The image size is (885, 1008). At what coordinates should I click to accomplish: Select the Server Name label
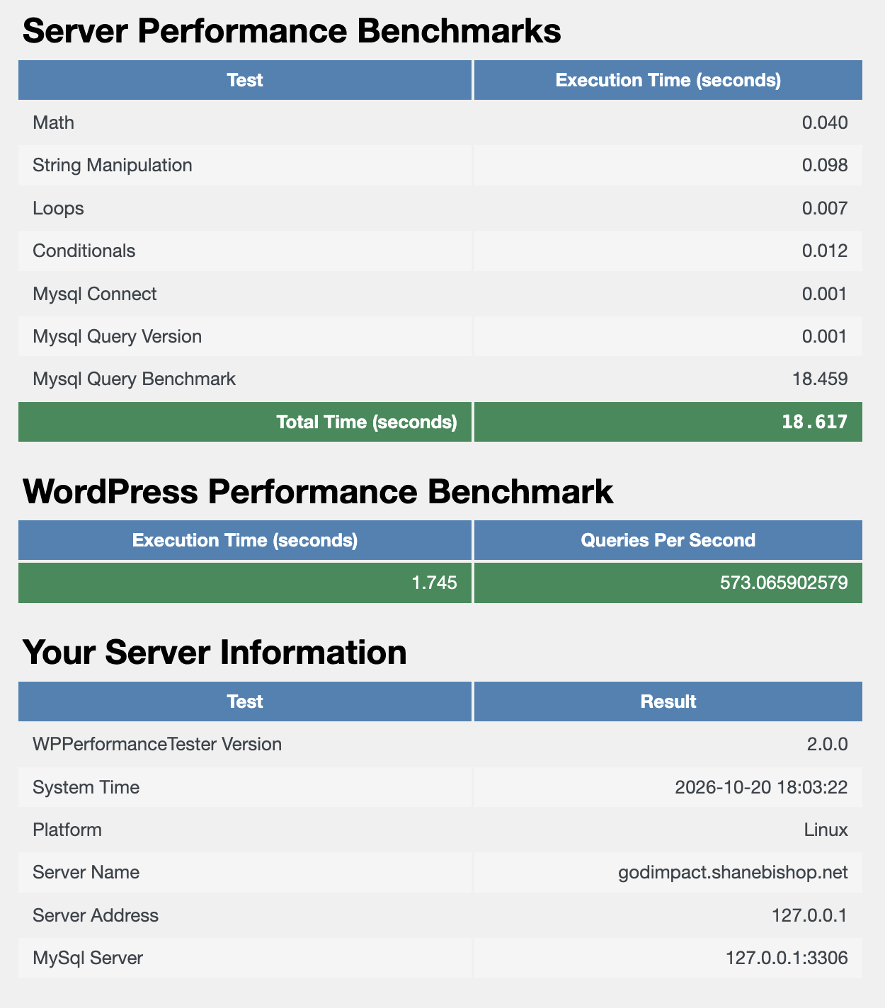pos(86,872)
